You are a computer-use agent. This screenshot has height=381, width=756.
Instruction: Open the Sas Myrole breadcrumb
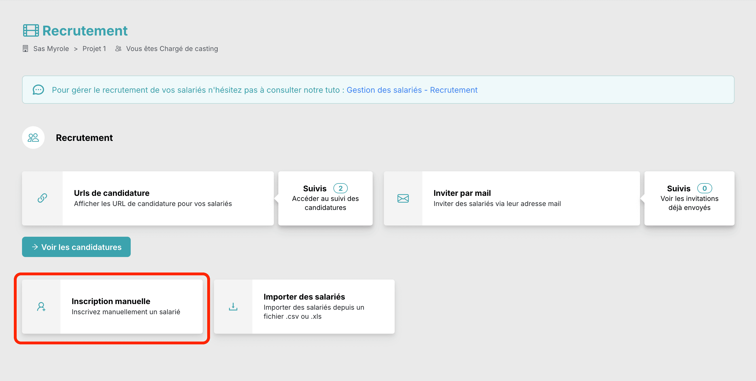[51, 49]
